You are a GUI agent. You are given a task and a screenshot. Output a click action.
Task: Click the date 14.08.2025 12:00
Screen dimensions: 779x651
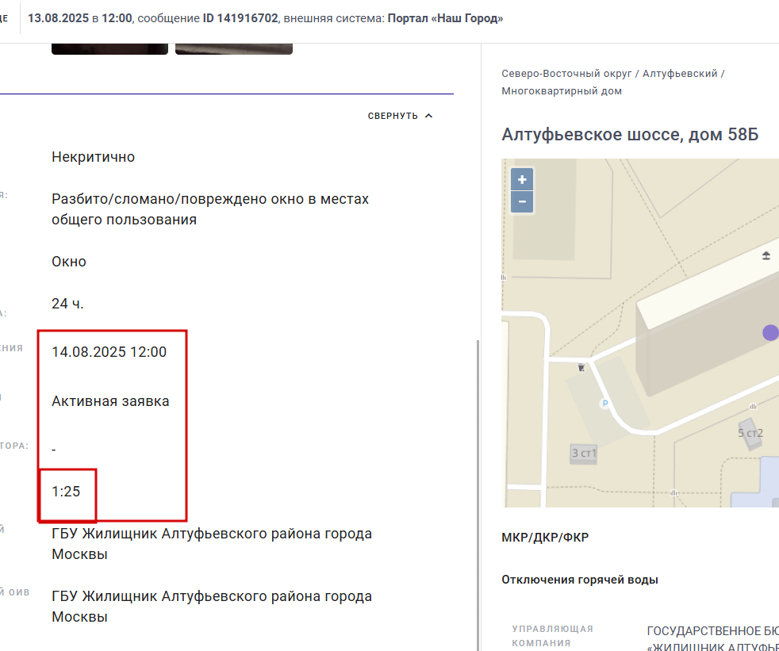point(109,352)
